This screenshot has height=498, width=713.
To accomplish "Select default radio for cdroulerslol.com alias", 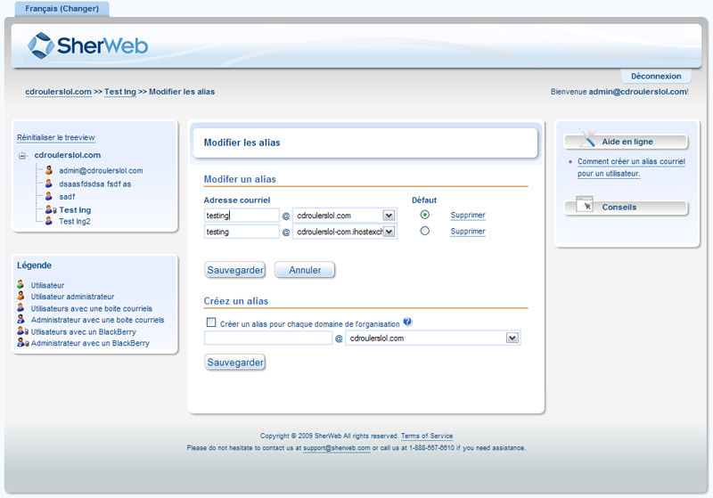I will [x=424, y=215].
